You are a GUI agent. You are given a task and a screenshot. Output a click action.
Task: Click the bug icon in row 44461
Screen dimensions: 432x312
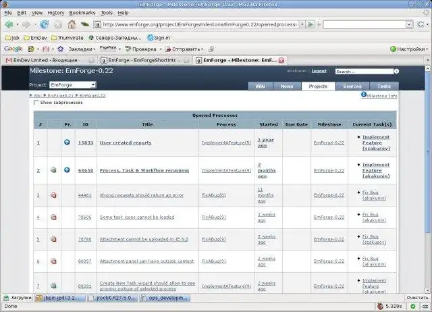tap(54, 195)
